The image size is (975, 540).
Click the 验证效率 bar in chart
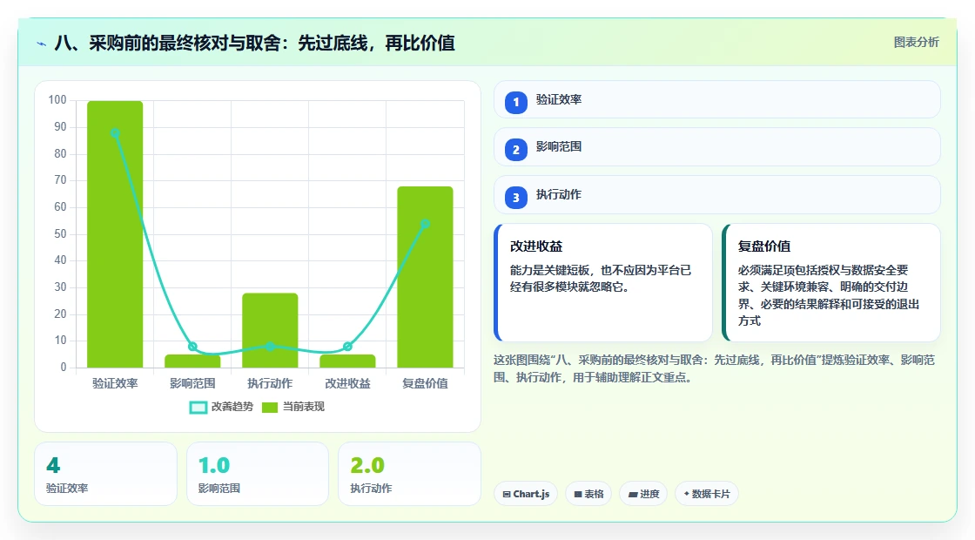click(115, 234)
